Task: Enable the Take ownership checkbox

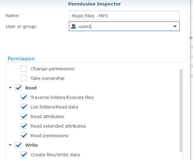Action: pyautogui.click(x=24, y=78)
